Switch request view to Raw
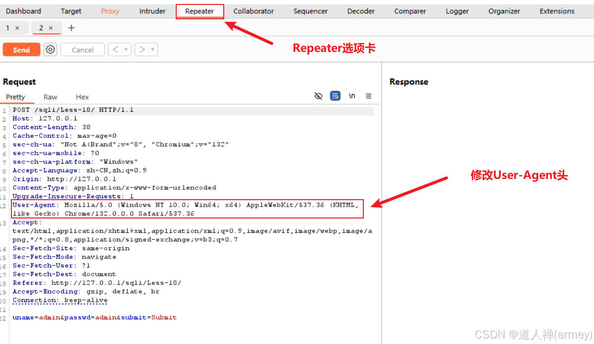 pos(50,97)
